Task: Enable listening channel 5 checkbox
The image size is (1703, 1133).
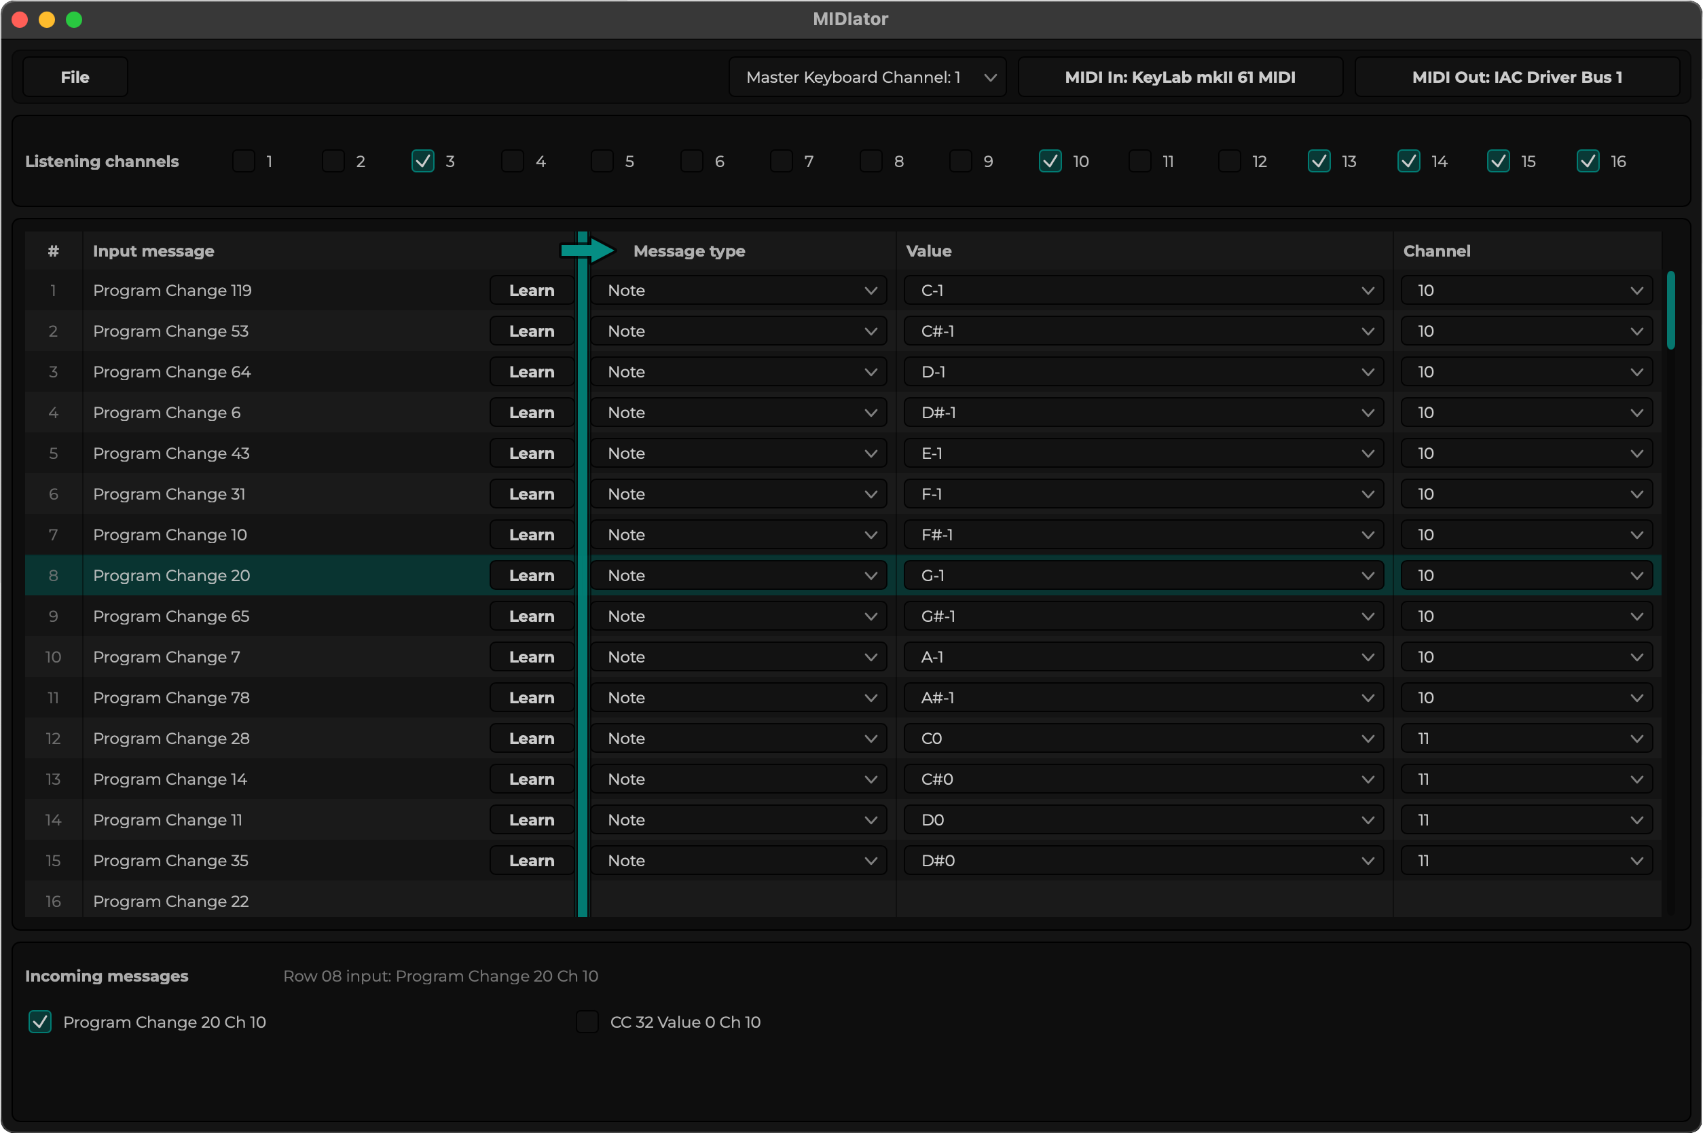Action: [x=602, y=161]
